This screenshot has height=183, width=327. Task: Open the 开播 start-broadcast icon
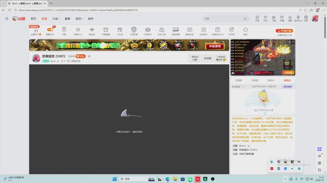click(282, 18)
